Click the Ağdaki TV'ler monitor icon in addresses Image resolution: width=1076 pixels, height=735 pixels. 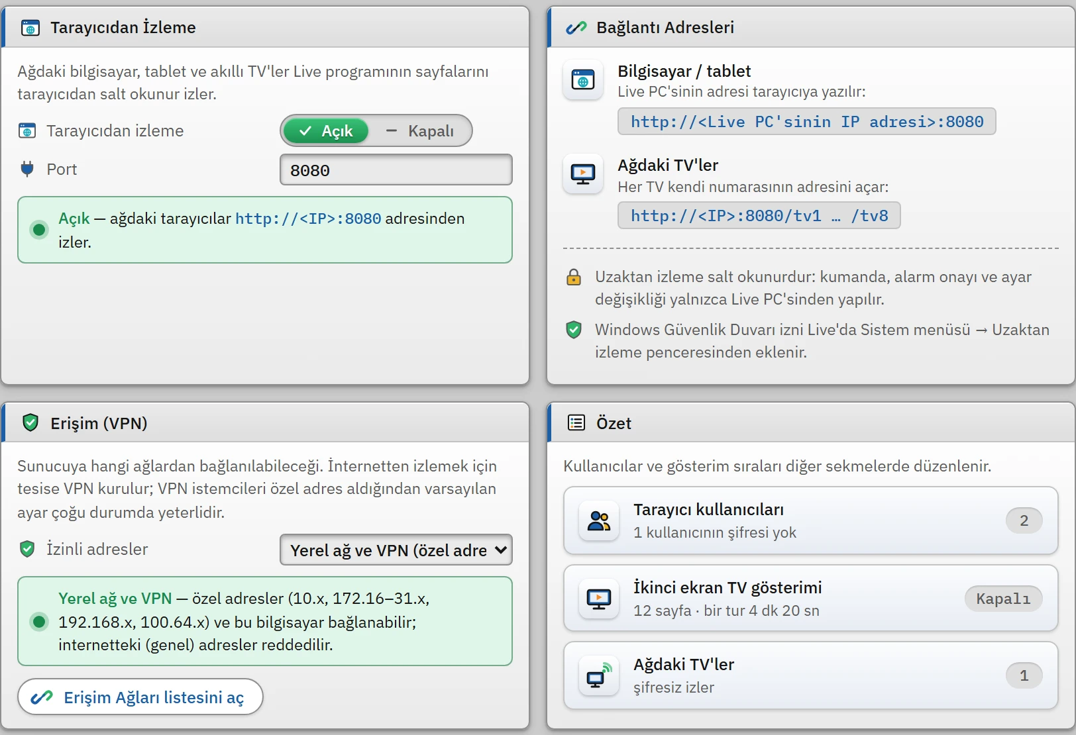(583, 174)
